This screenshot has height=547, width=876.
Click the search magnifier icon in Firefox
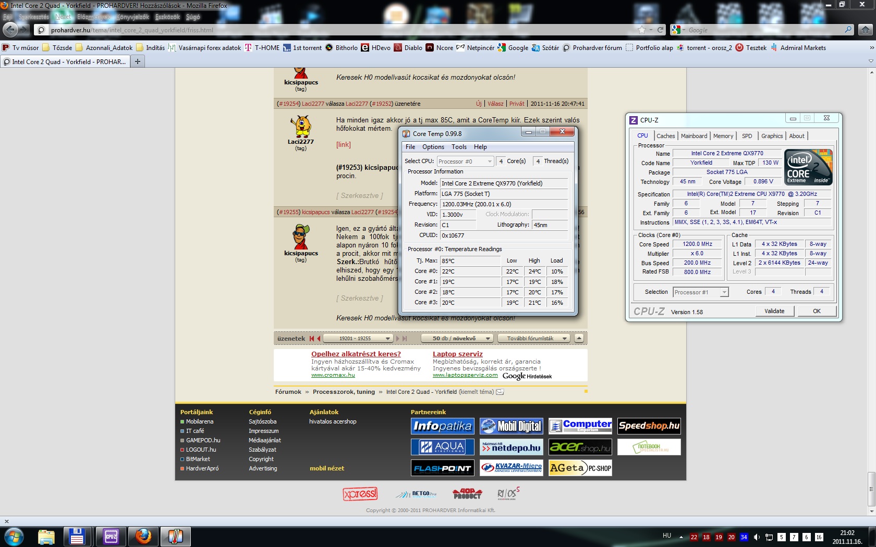(848, 30)
